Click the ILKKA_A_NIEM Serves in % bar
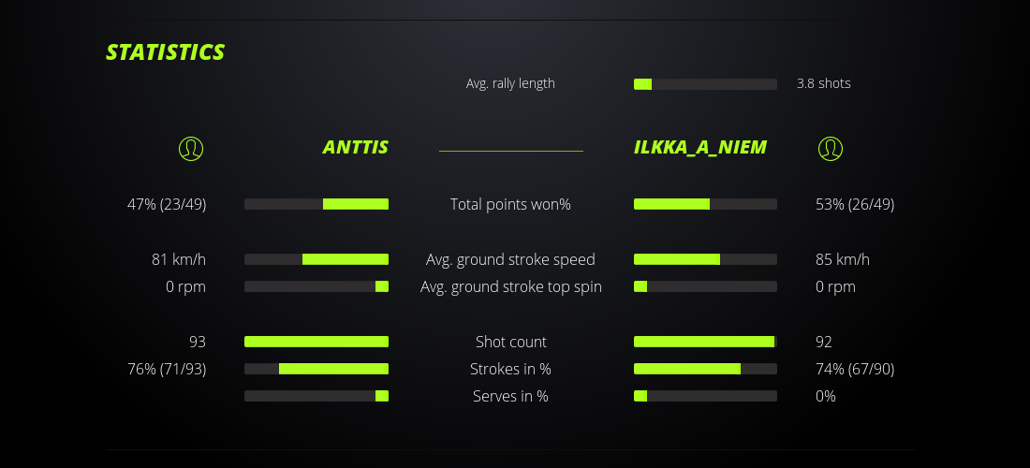The image size is (1030, 468). coord(705,396)
